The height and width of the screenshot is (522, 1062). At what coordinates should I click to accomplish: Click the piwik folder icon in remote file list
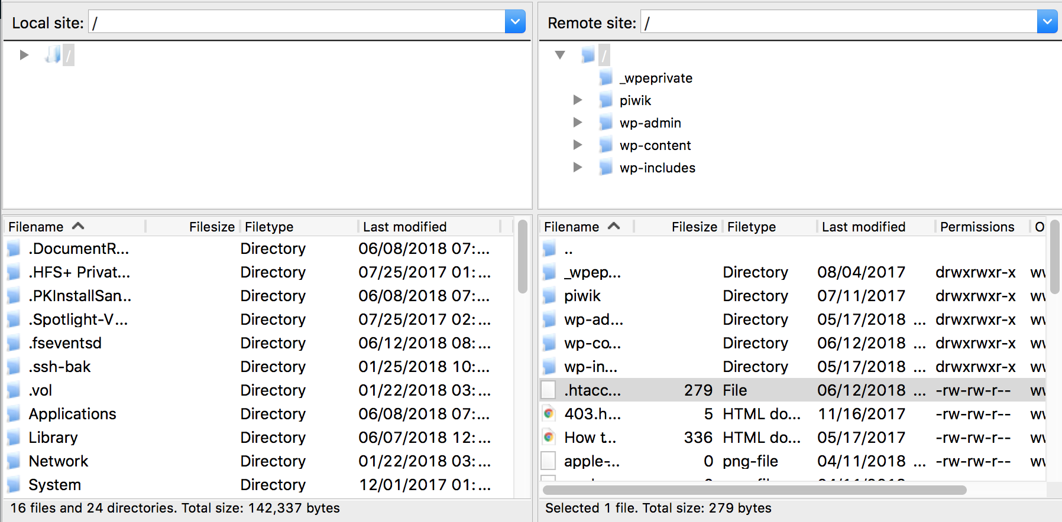[x=549, y=296]
